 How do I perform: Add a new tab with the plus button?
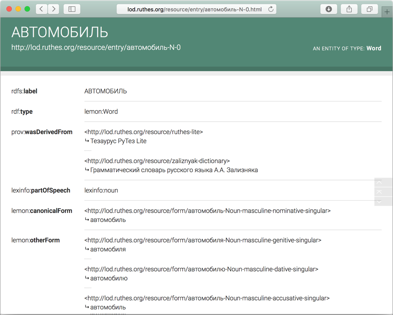[x=387, y=12]
